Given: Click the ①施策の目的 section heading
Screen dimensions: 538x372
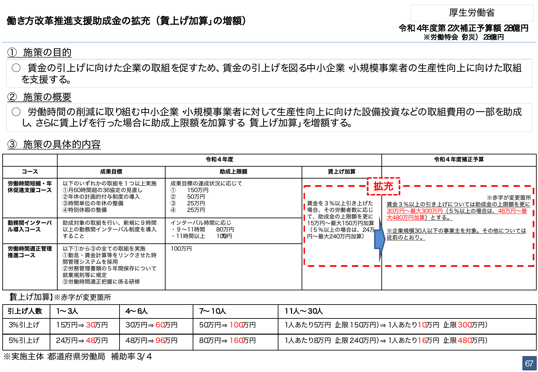Looking at the screenshot, I should coord(40,52).
